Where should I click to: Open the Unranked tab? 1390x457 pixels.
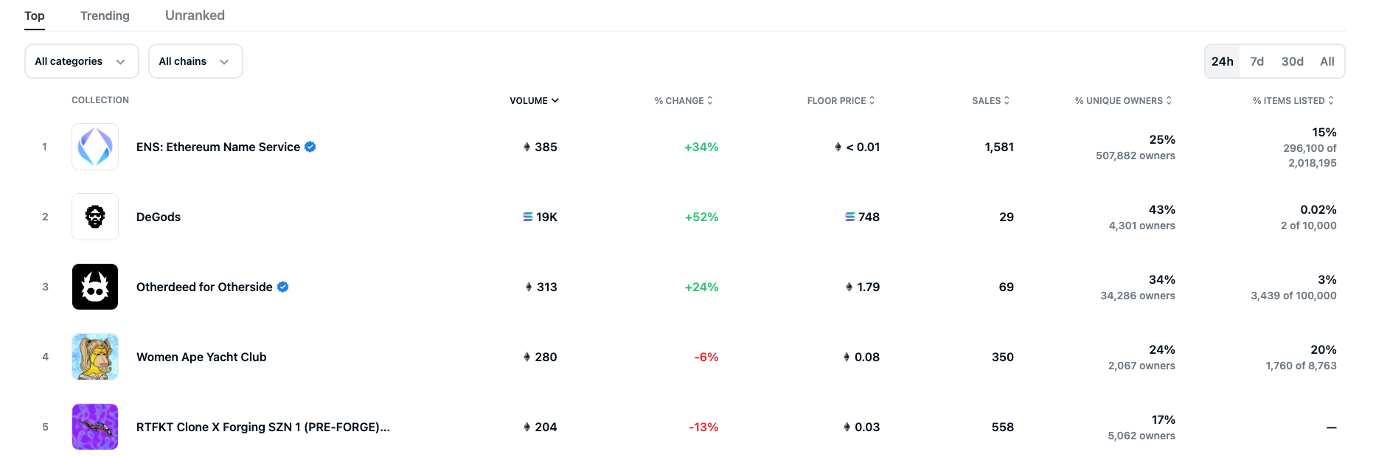[195, 15]
